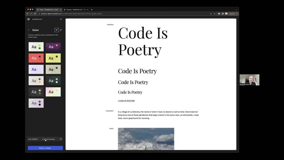Select the dark green mint-dot style variation
The height and width of the screenshot is (160, 284).
[53, 81]
